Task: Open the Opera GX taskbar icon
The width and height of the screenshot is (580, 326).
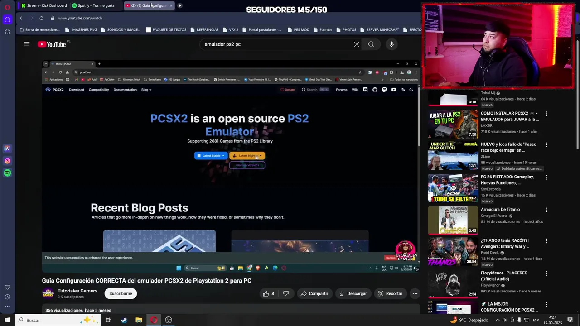Action: (154, 320)
